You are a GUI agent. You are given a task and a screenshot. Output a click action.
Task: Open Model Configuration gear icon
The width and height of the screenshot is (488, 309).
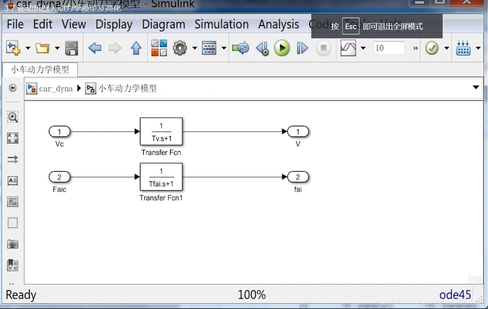point(180,48)
